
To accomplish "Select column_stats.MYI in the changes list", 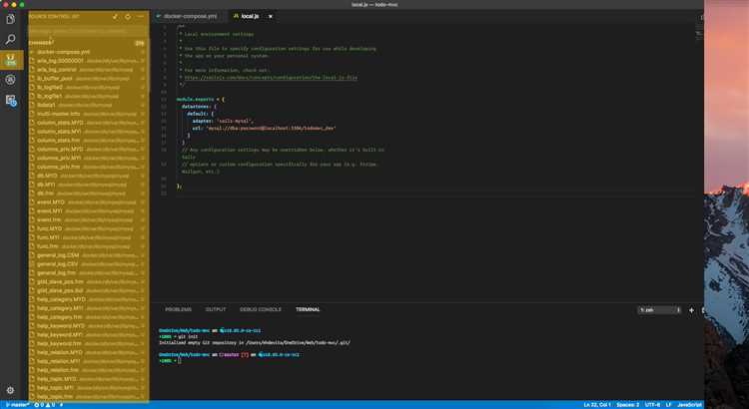I will (x=88, y=132).
